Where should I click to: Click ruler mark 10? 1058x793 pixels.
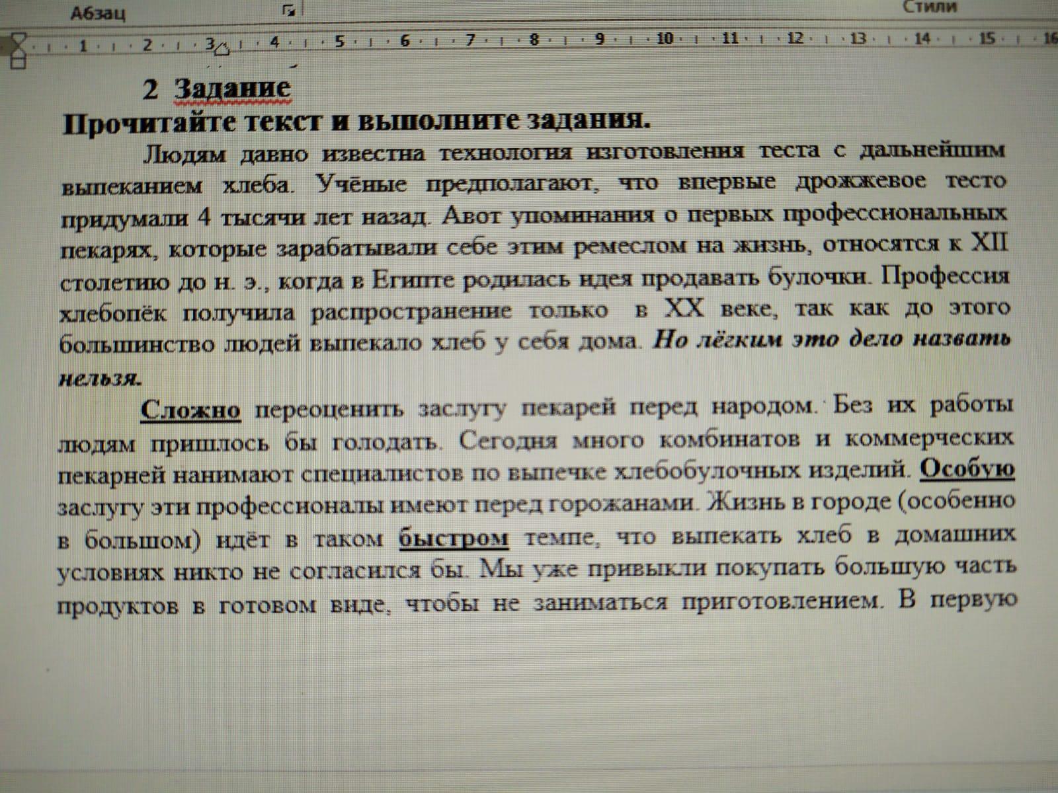click(x=665, y=40)
